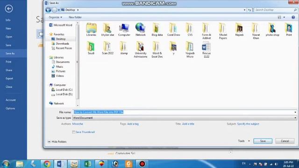Viewport: 299px width, 168px height.
Task: Open the address bar previous locations dropdown
Action: point(245,10)
